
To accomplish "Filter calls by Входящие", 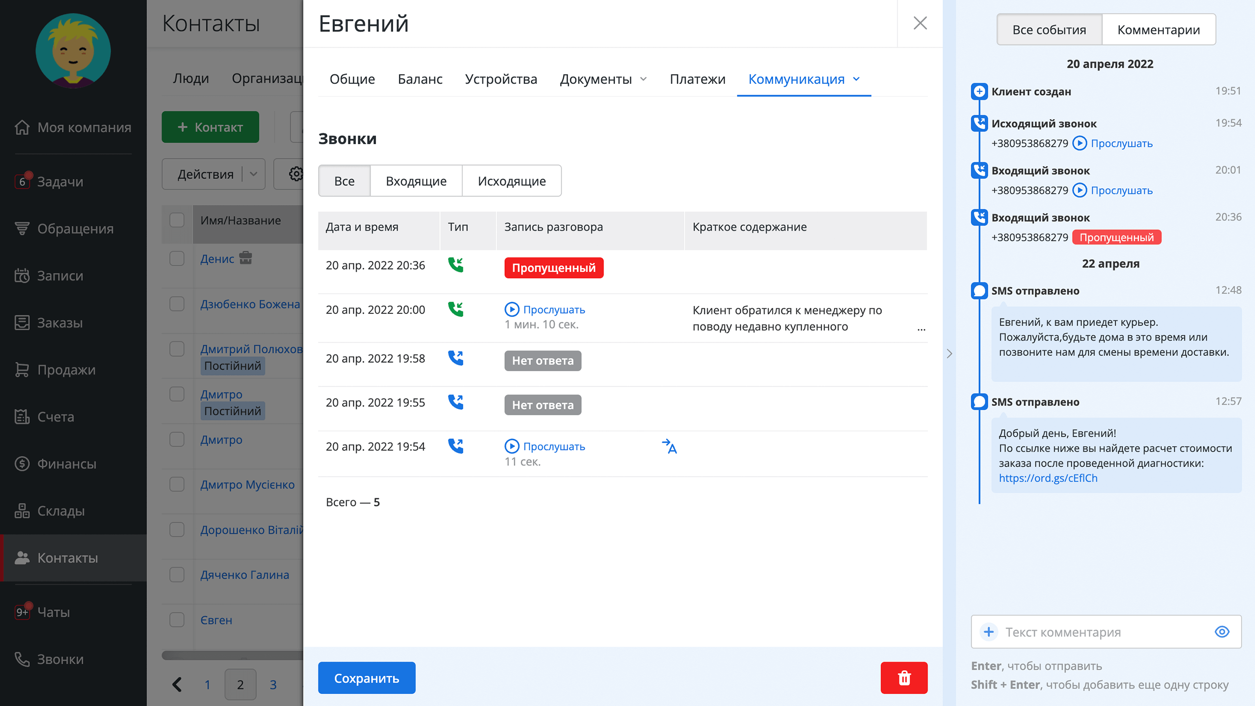I will (x=416, y=181).
